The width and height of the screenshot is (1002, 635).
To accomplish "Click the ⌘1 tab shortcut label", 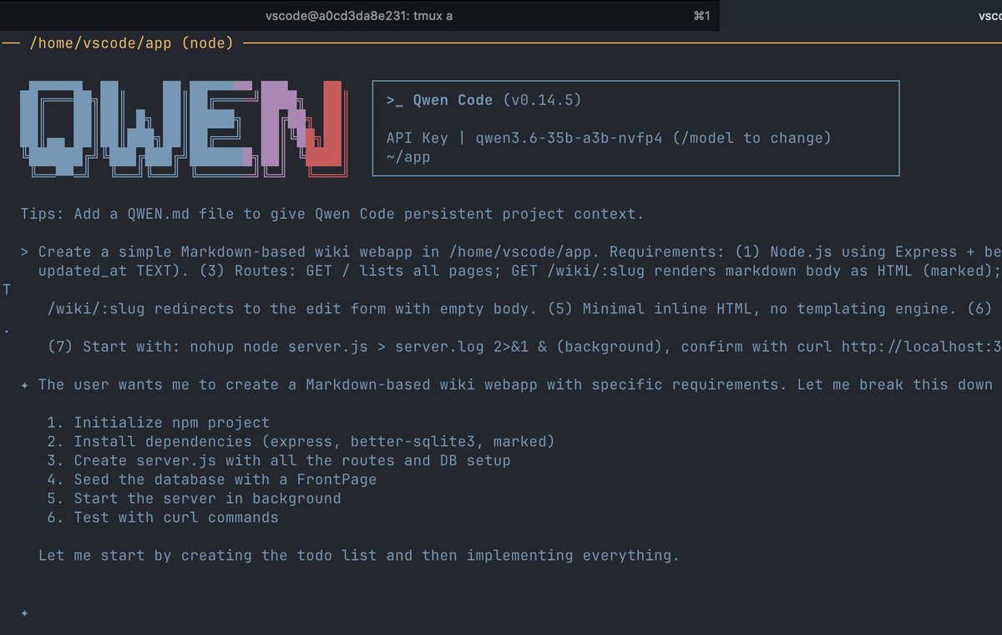I will [x=701, y=16].
